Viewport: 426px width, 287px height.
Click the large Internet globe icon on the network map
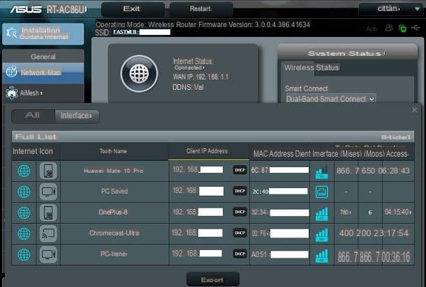(139, 74)
